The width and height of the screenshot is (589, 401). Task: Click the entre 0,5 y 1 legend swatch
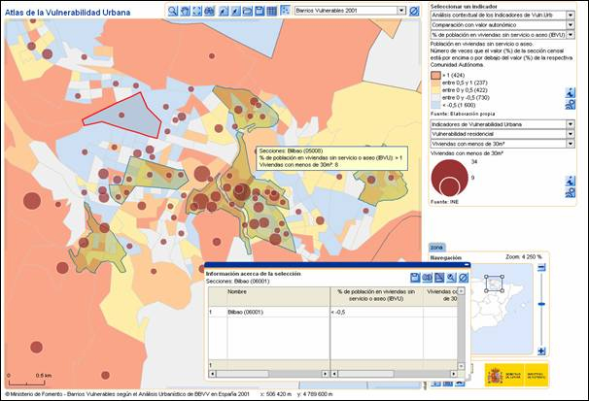435,83
